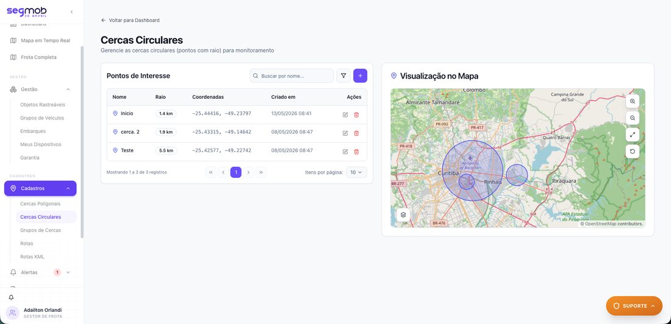Sort by Nome column header

point(120,97)
